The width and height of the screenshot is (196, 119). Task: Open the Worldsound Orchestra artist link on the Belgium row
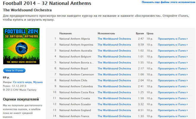click(114, 57)
